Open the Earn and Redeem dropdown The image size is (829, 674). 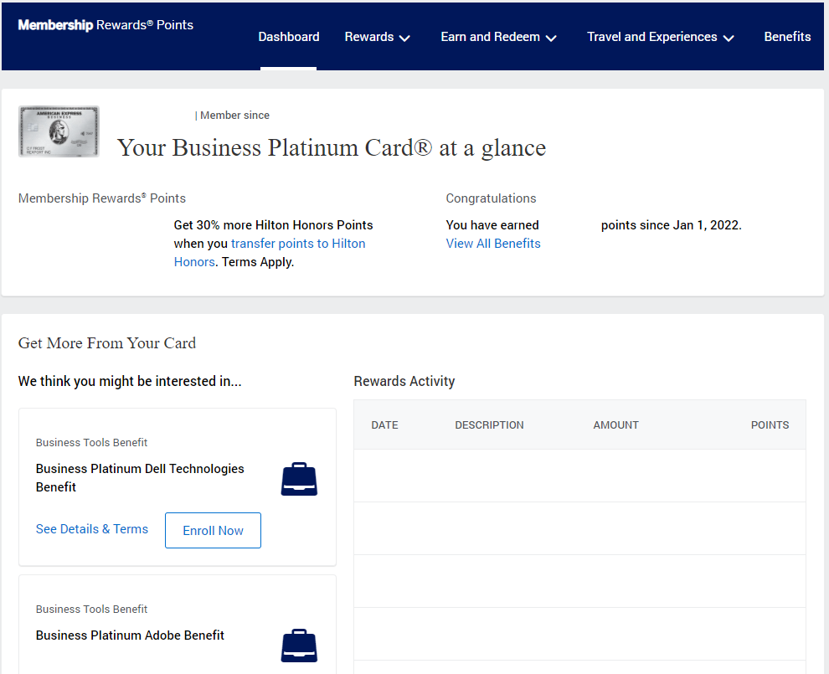[x=499, y=37]
